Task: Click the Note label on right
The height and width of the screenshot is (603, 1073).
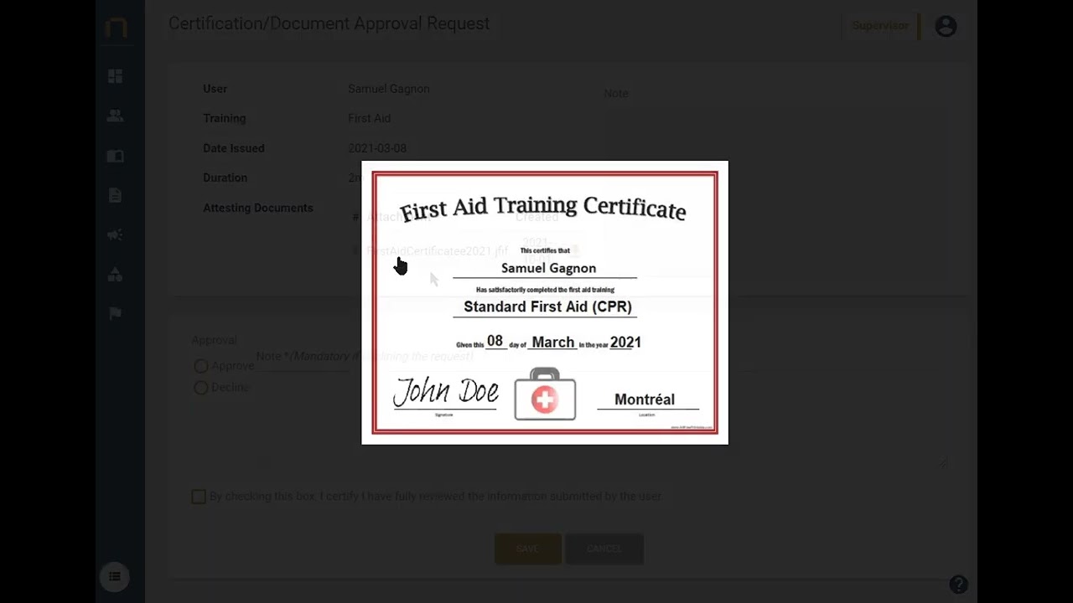Action: pos(616,94)
